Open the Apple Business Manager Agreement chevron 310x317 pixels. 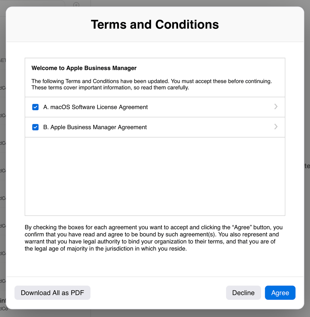coord(276,127)
